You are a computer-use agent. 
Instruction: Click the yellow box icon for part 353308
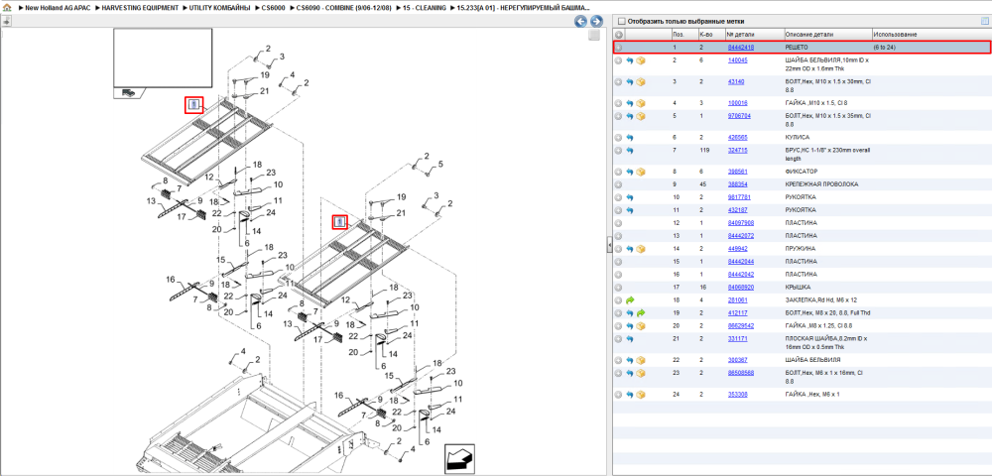click(640, 395)
